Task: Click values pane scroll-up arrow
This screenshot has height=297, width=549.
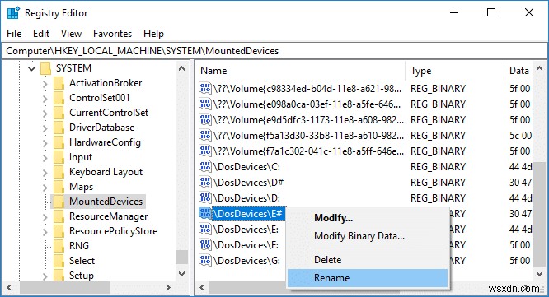Action: tap(540, 68)
